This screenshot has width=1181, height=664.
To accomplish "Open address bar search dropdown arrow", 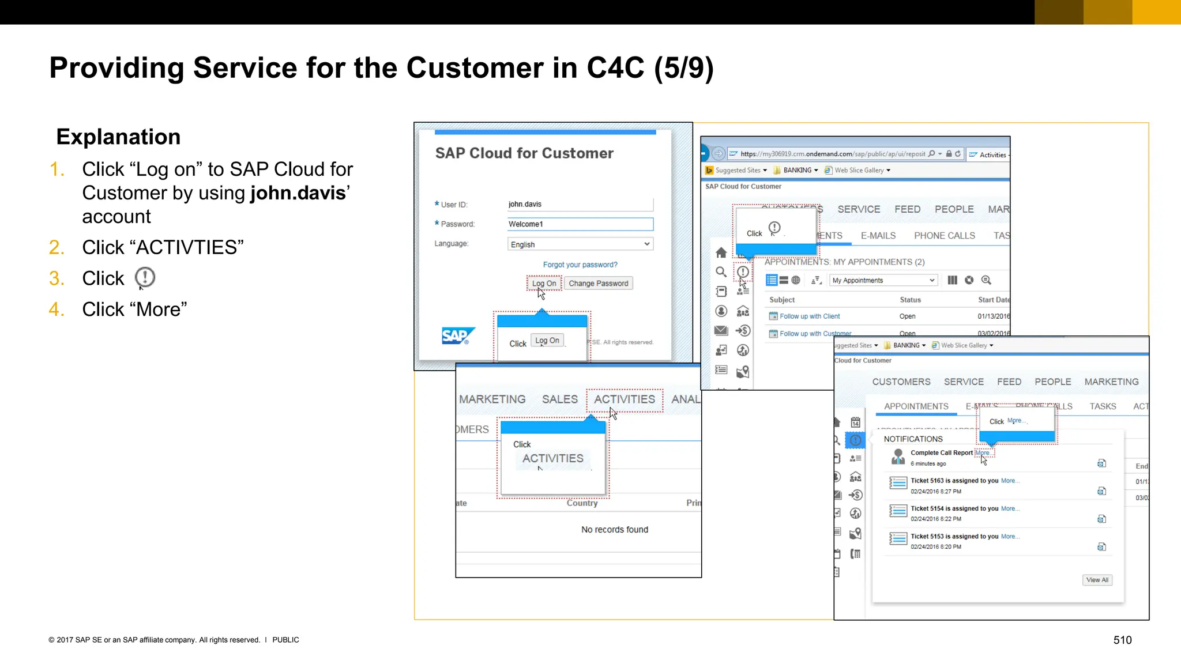I will point(940,154).
